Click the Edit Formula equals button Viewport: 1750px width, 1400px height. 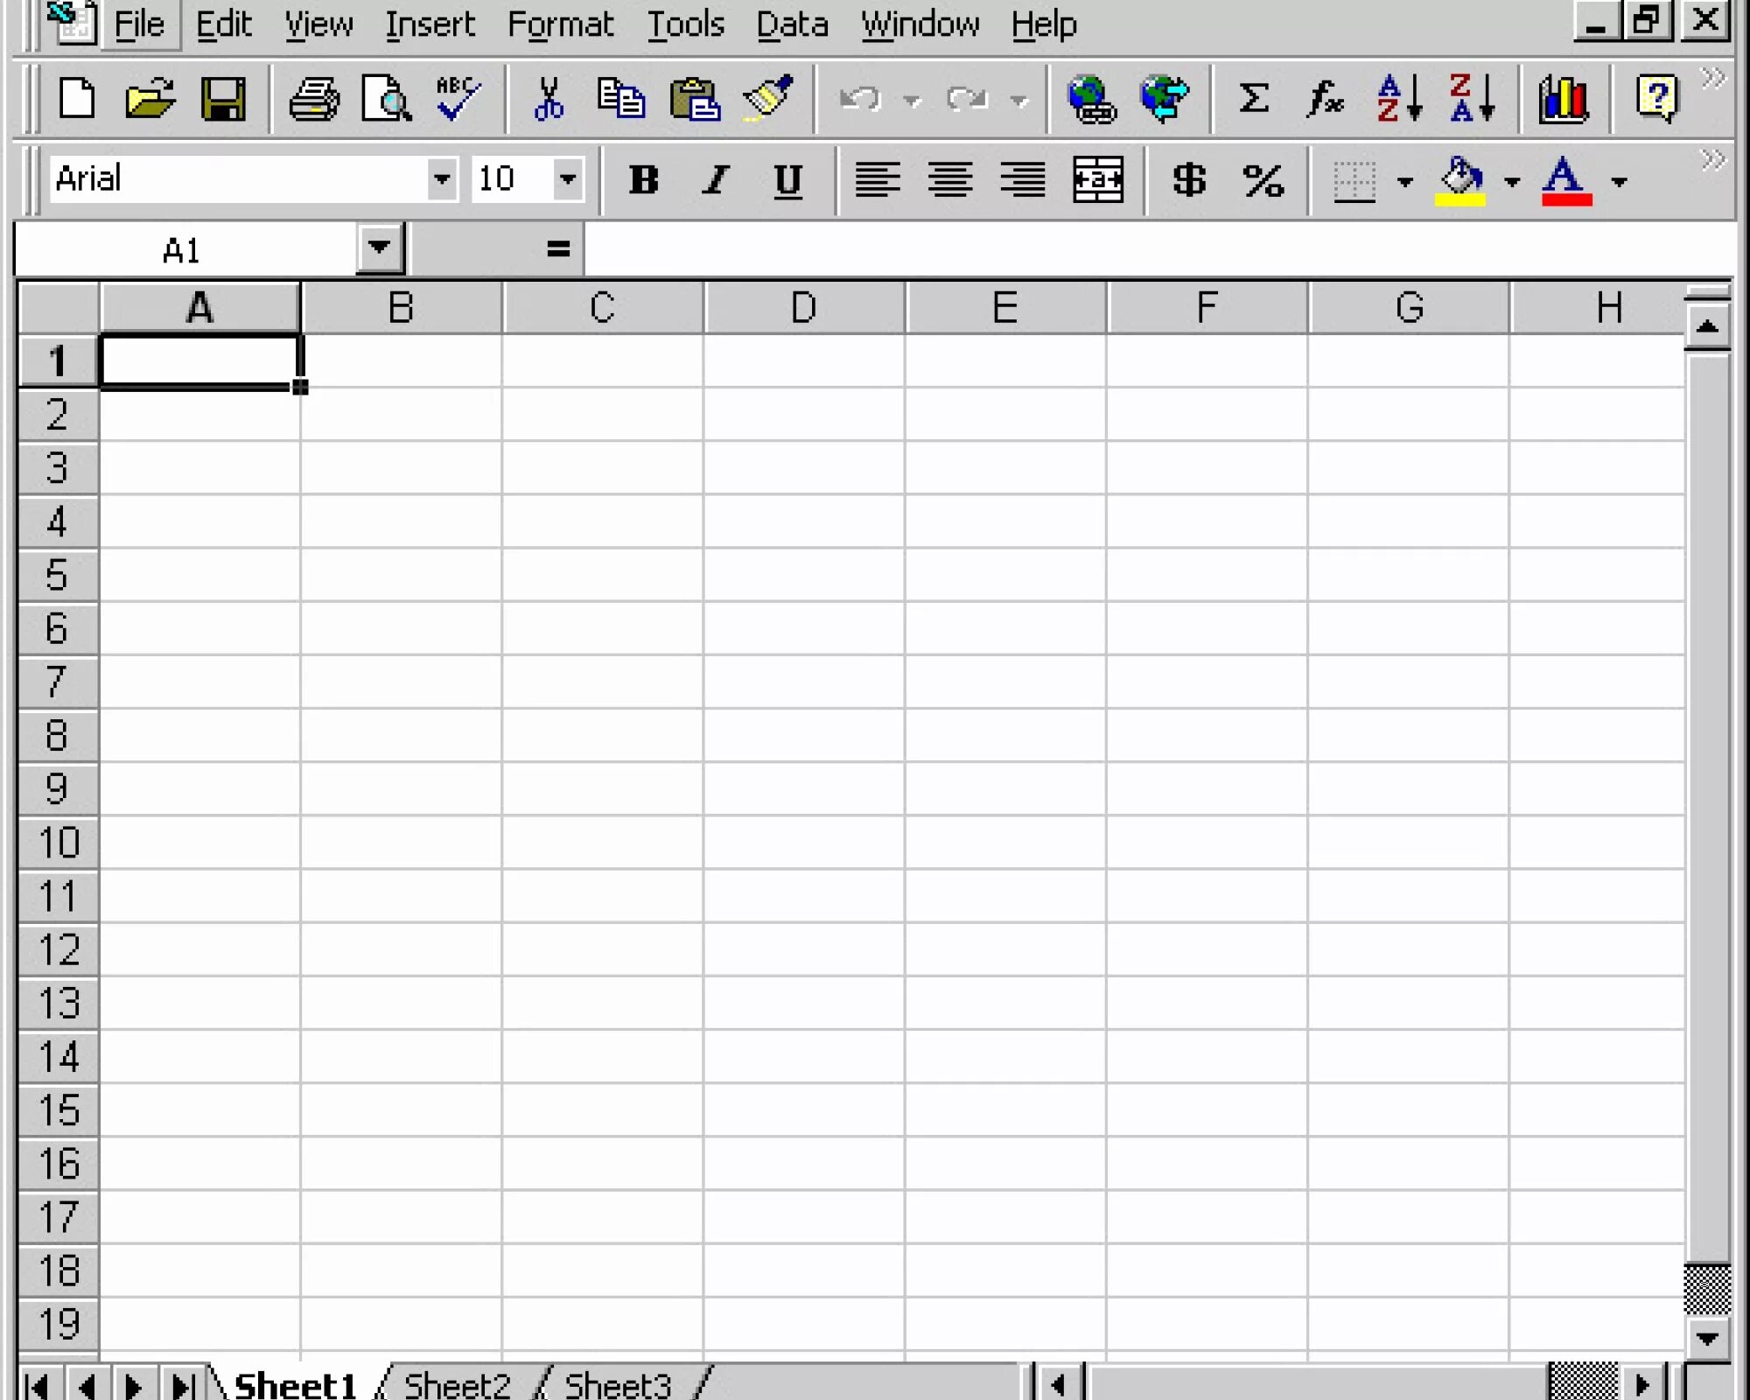(557, 249)
